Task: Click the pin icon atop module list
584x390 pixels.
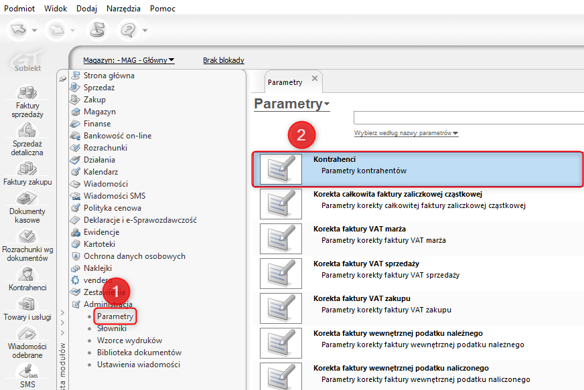Action: pyautogui.click(x=62, y=78)
